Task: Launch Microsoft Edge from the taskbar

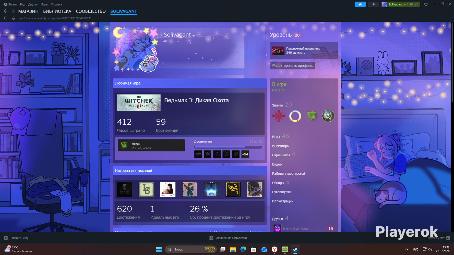Action: pyautogui.click(x=243, y=249)
